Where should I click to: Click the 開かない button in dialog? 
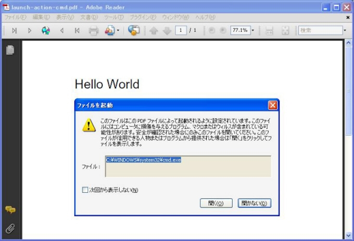tap(255, 203)
